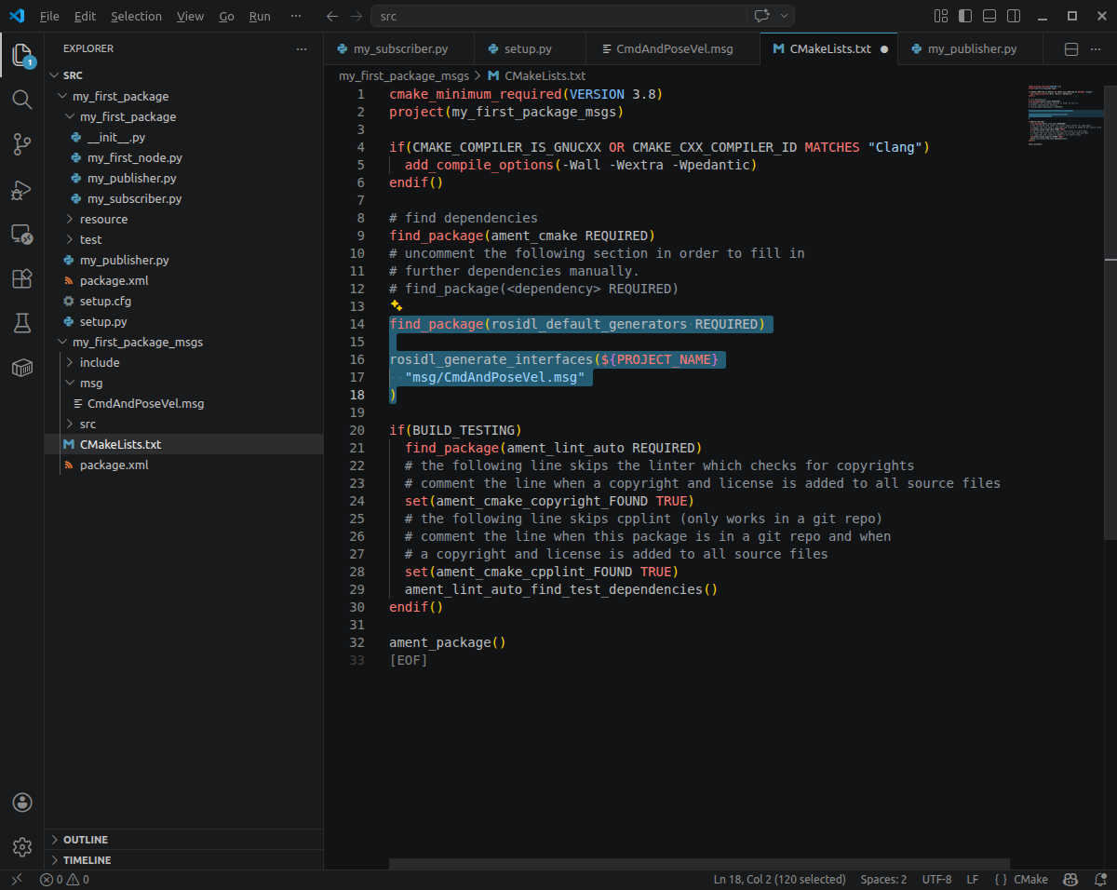Open the Selection menu
The height and width of the screenshot is (890, 1117).
pos(136,16)
